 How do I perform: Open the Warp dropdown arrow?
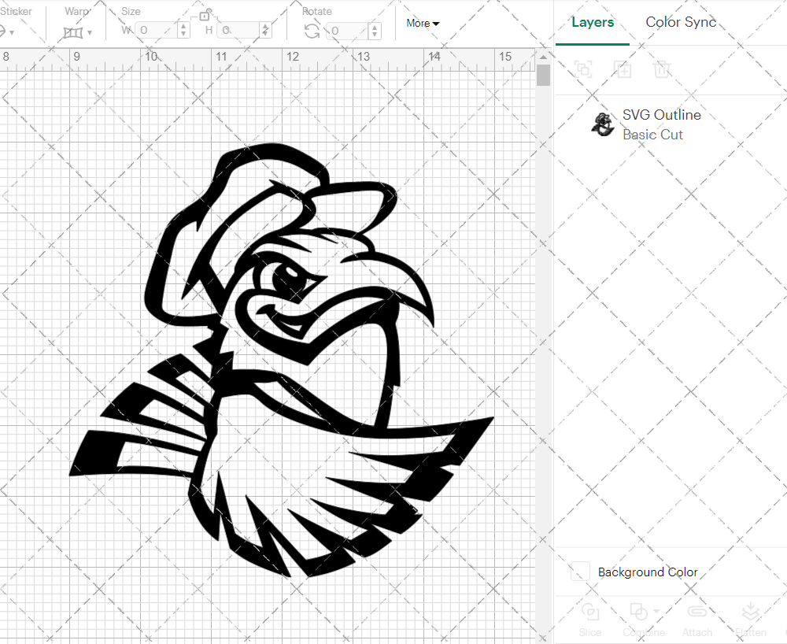pos(89,33)
